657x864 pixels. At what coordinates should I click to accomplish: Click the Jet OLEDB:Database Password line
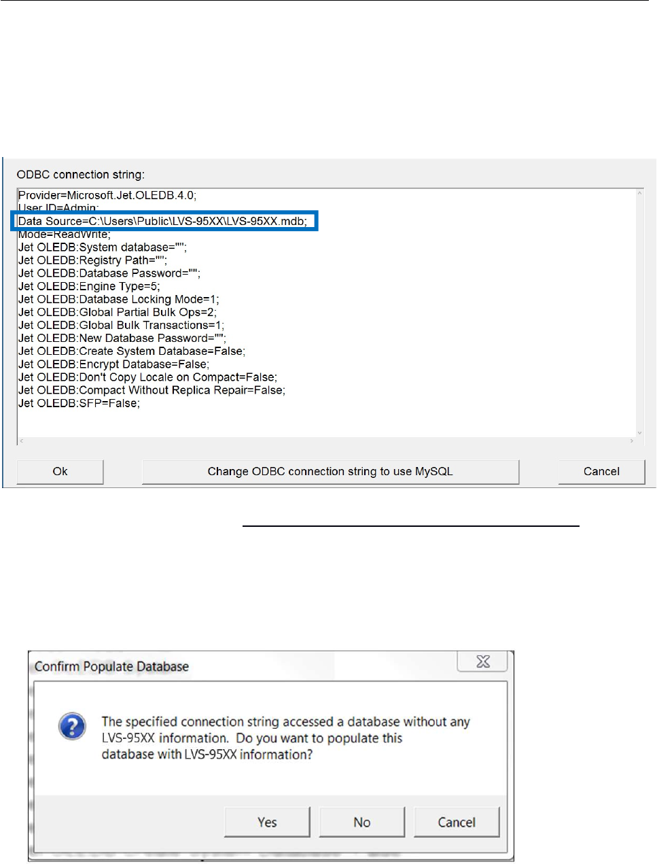[109, 273]
